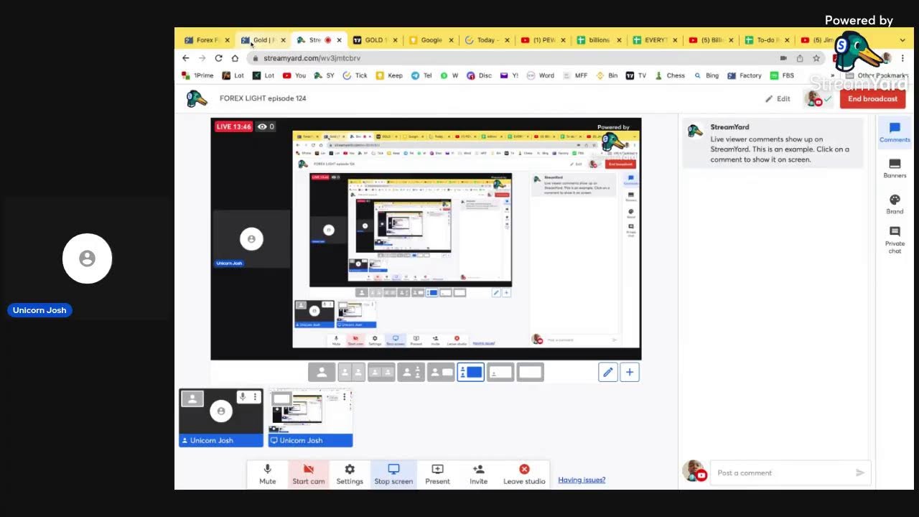The width and height of the screenshot is (919, 517).
Task: Open the Brand side tab
Action: coord(895,204)
